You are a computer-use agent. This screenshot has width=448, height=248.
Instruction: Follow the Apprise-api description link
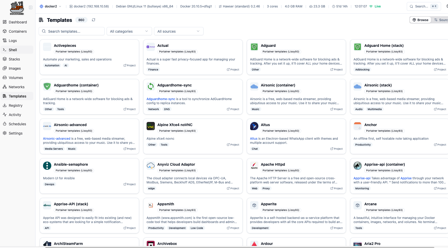click(x=362, y=178)
